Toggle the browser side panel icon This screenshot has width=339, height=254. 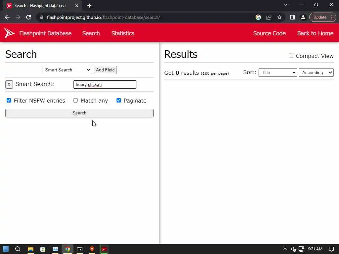[293, 17]
